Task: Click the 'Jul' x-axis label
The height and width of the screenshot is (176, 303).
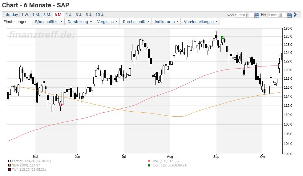Action: pos(124,157)
